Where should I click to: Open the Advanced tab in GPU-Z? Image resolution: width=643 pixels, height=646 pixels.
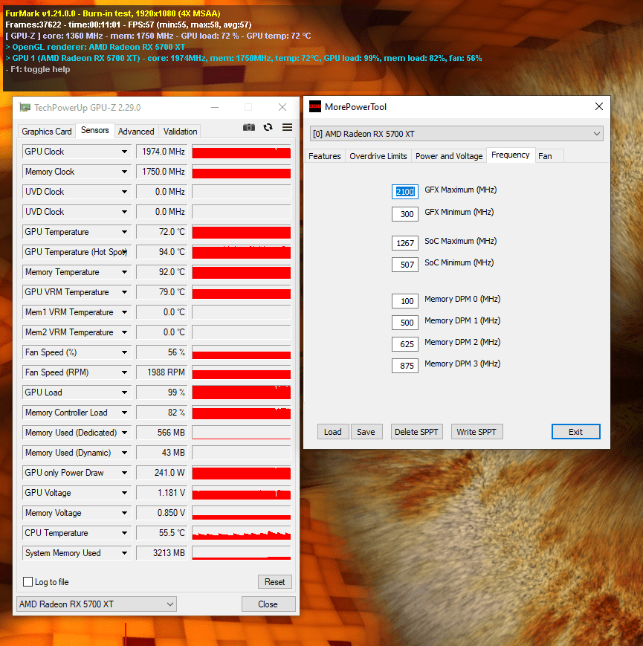coord(136,132)
